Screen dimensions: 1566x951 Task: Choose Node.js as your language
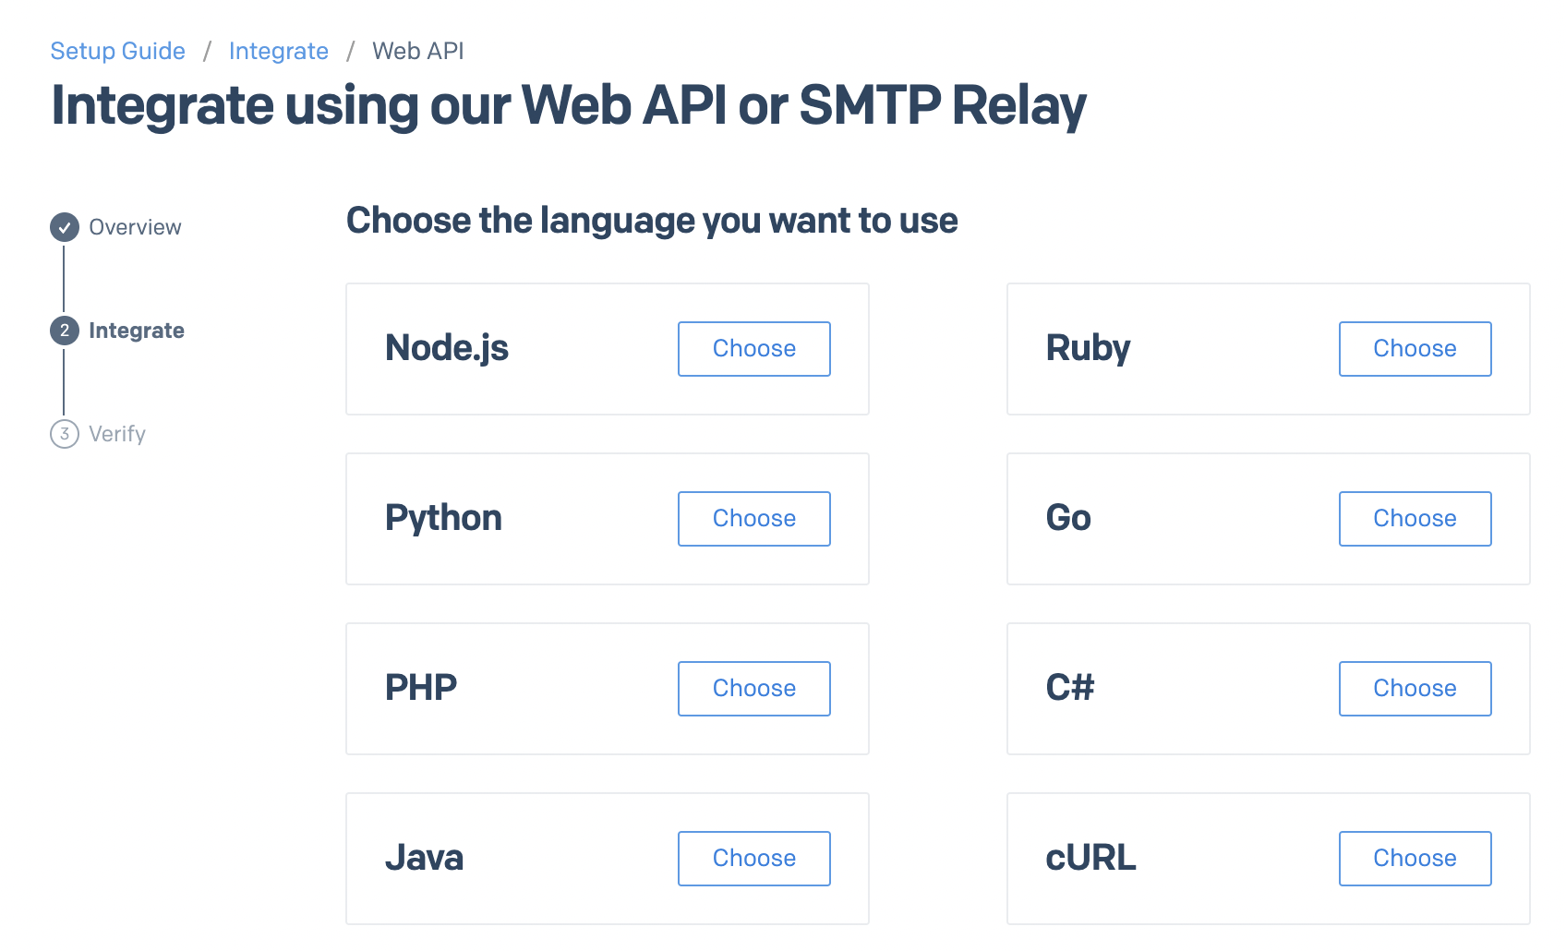[753, 348]
